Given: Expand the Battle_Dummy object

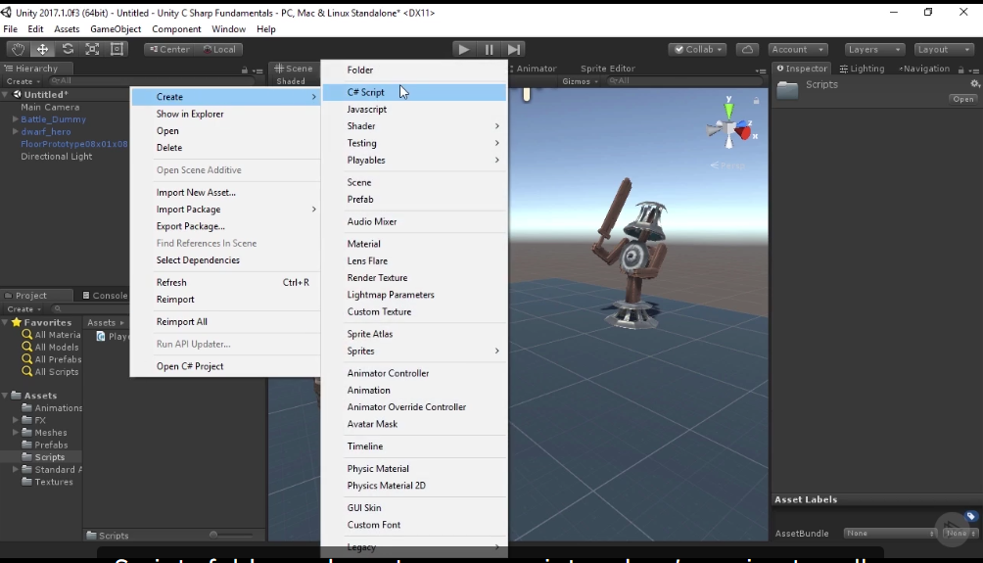Looking at the screenshot, I should click(x=15, y=119).
